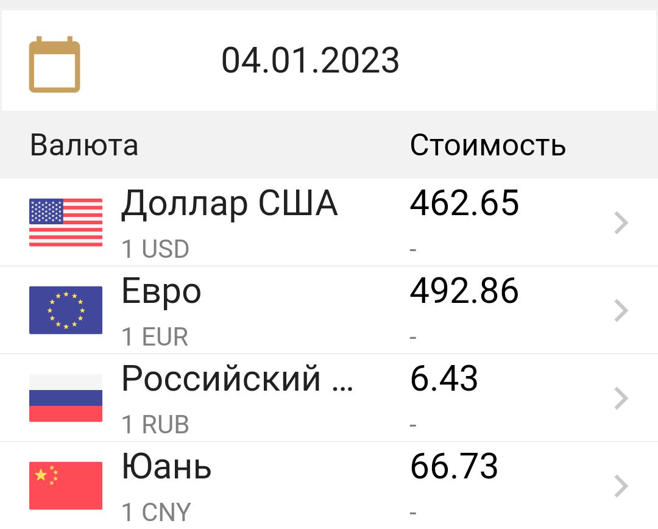Click the European Union flag icon
The height and width of the screenshot is (529, 658).
coord(66,310)
